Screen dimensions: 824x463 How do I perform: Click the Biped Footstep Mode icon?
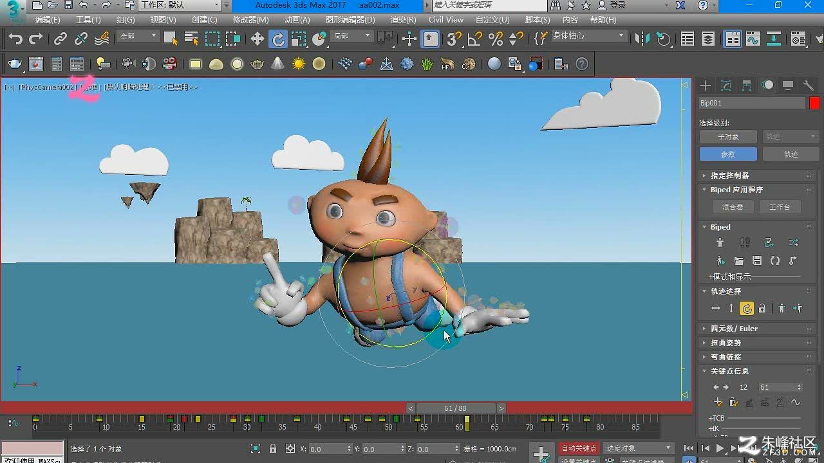coord(744,242)
